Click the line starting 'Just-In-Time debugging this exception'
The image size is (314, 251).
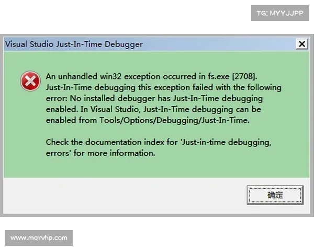click(x=163, y=87)
